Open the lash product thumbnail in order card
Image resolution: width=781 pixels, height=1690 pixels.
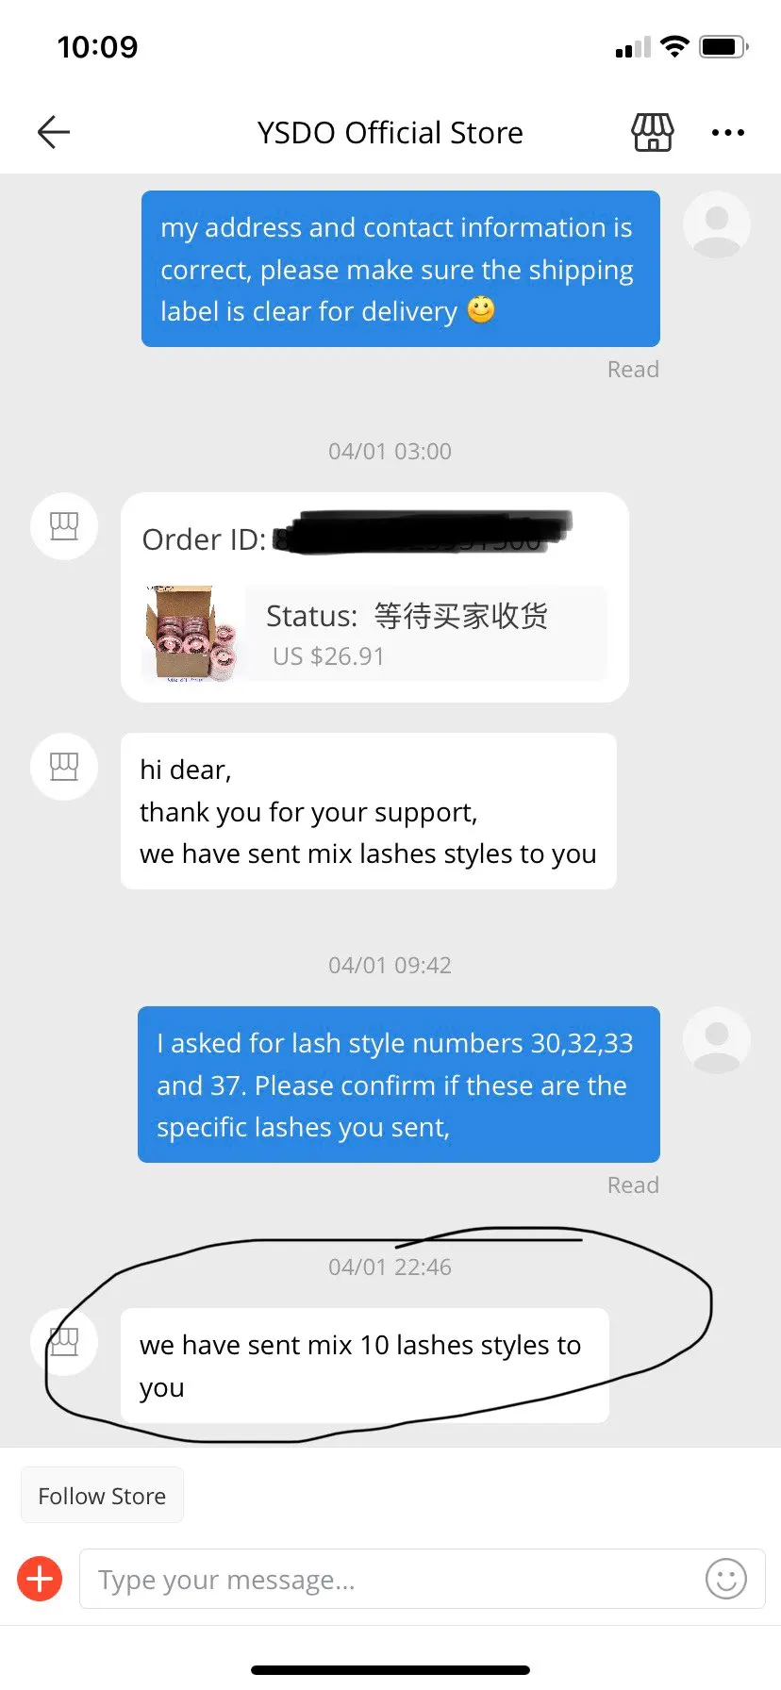pyautogui.click(x=192, y=633)
